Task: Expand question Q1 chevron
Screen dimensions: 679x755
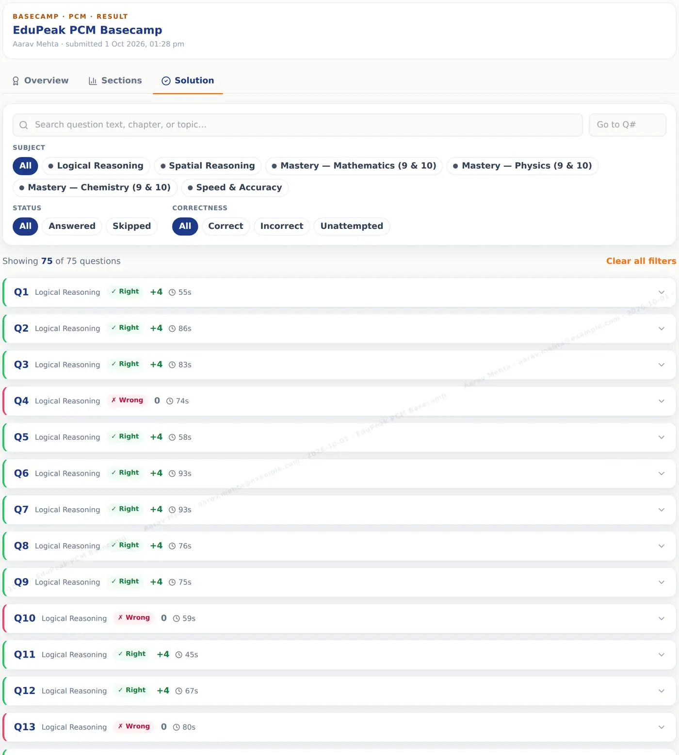Action: pyautogui.click(x=662, y=292)
